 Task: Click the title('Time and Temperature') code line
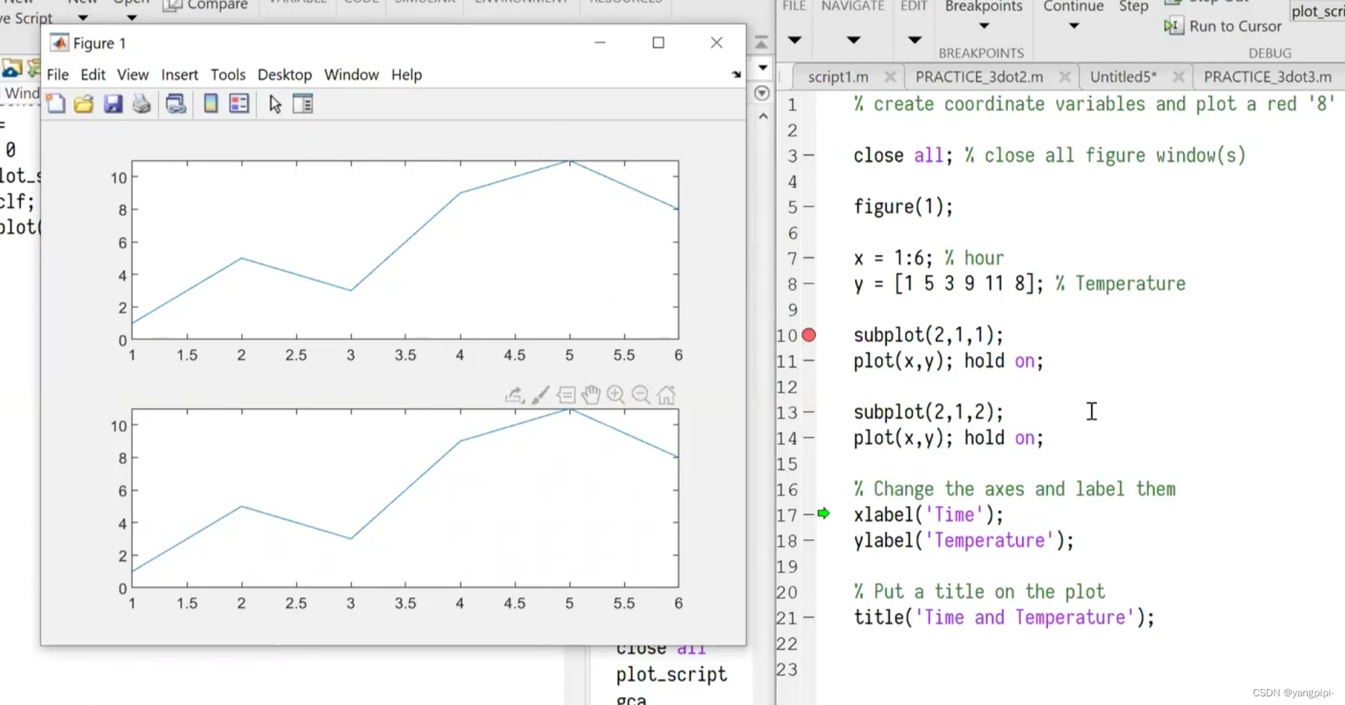coord(1004,617)
